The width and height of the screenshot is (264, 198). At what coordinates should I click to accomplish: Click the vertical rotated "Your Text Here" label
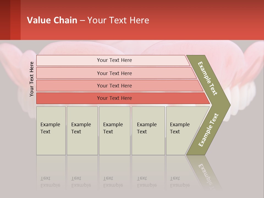coord(32,79)
